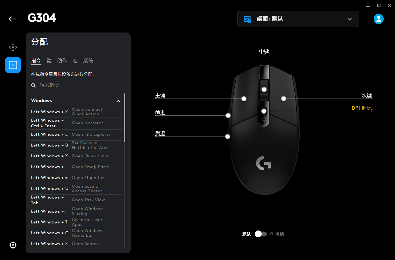The height and width of the screenshot is (260, 395).
Task: Click the 主键 button label
Action: [x=160, y=96]
